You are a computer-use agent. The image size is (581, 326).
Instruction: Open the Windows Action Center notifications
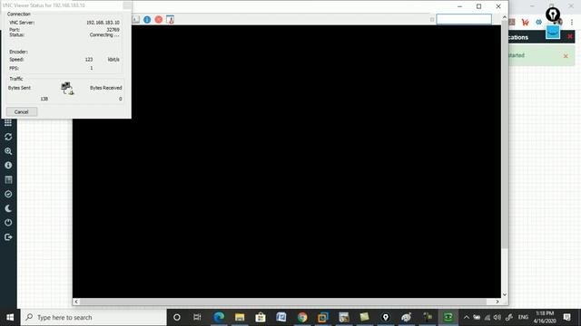[x=566, y=317]
